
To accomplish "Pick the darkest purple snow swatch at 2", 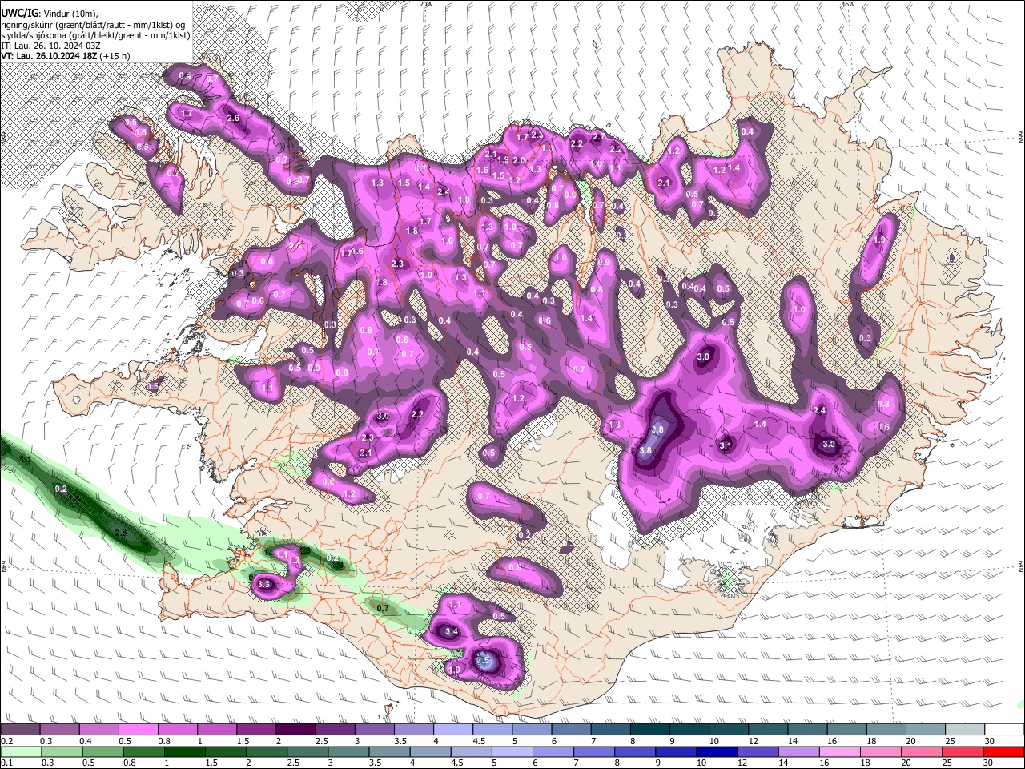I will click(x=295, y=730).
